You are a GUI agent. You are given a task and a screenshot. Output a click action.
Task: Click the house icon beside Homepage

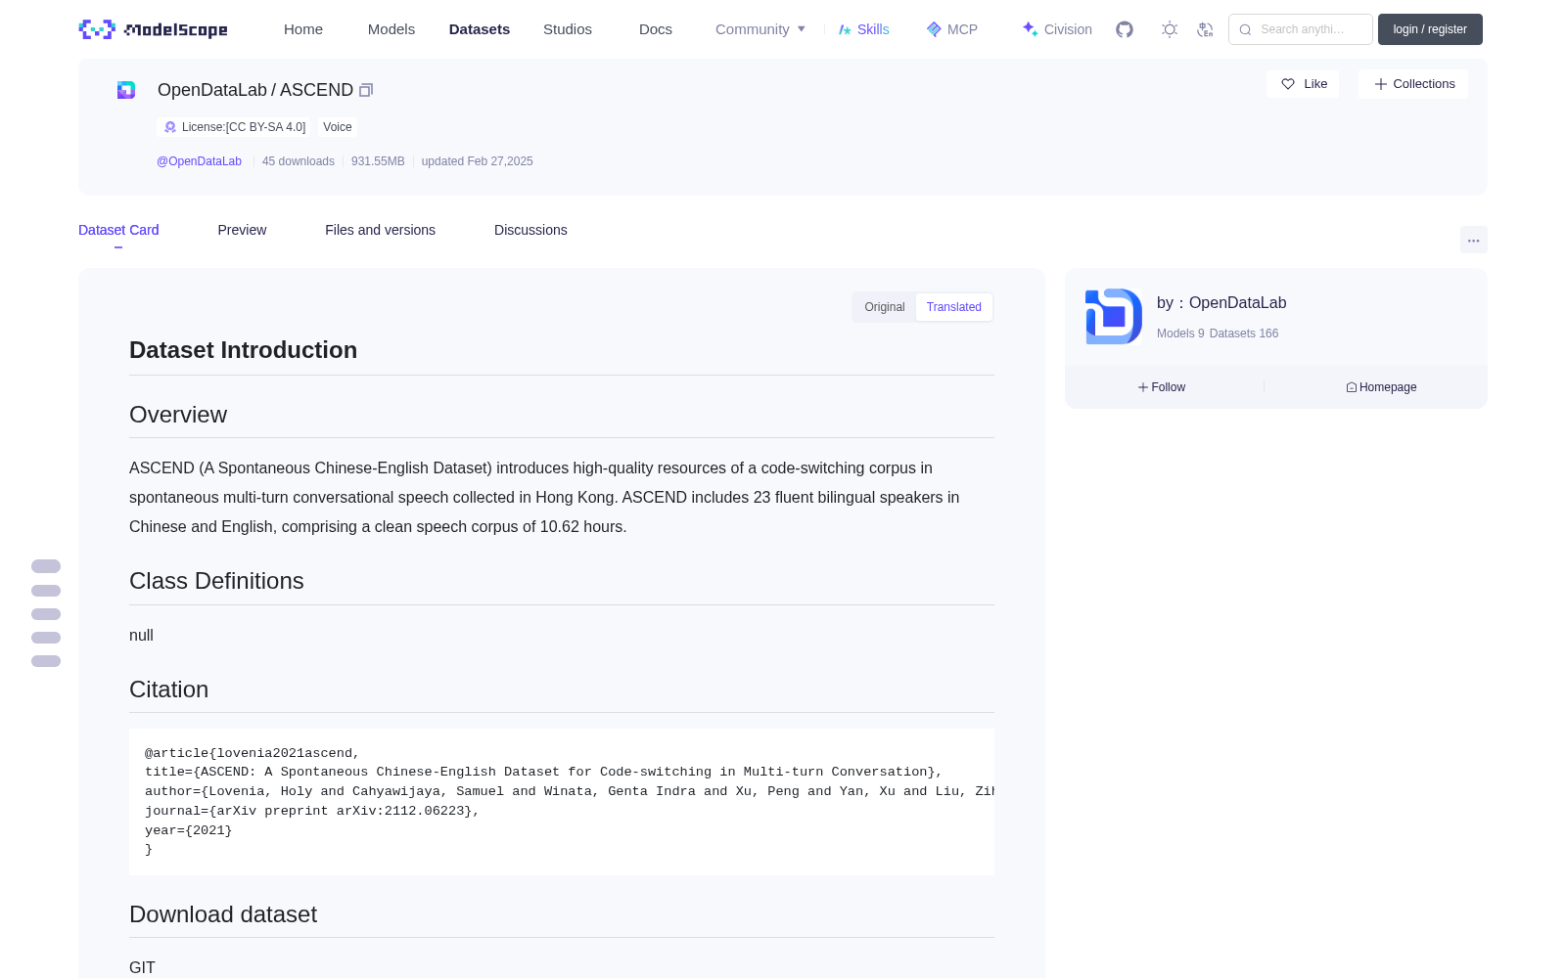coord(1352,387)
